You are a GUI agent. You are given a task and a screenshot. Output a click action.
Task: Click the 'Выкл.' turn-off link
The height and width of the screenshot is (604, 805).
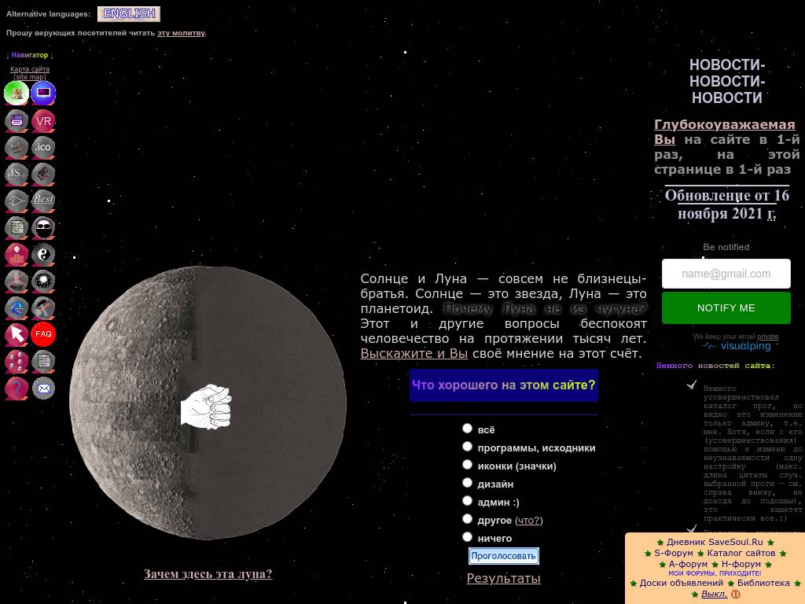click(x=714, y=594)
